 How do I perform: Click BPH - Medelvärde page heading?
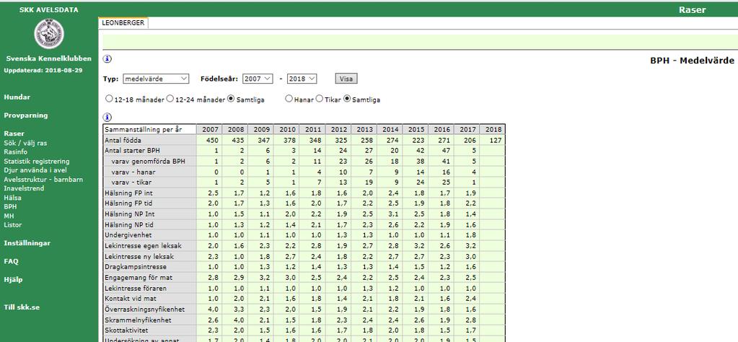tap(692, 61)
